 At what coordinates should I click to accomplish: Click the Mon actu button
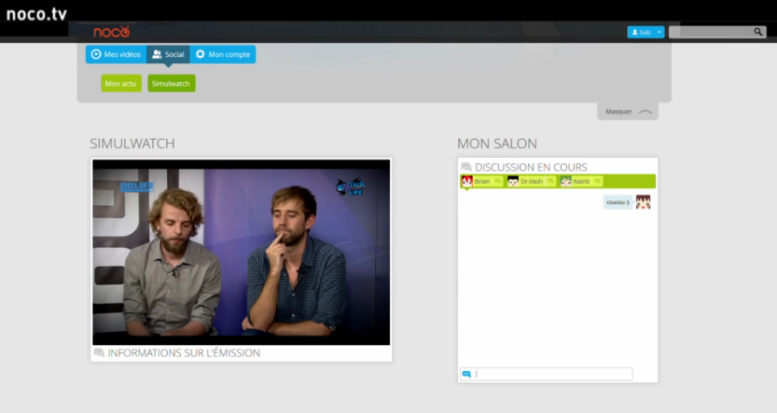121,83
